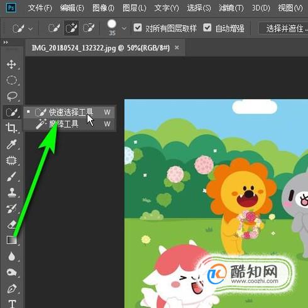Toggle 自动增强 checkbox

(207, 28)
